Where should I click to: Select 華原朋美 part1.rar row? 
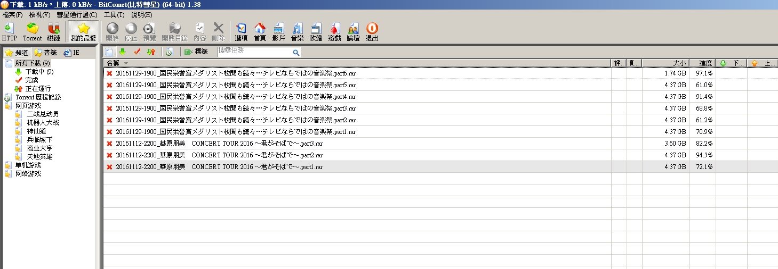tap(440, 167)
